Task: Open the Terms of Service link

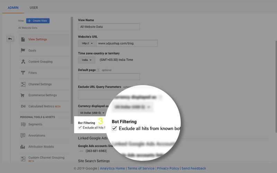Action: [x=141, y=169]
